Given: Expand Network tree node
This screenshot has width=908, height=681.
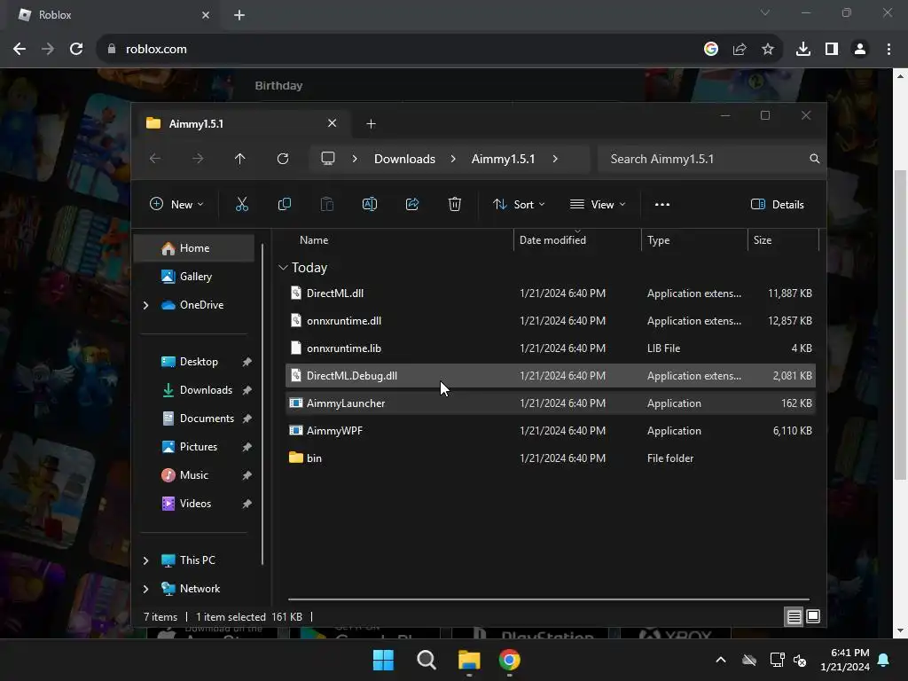Looking at the screenshot, I should click(145, 589).
